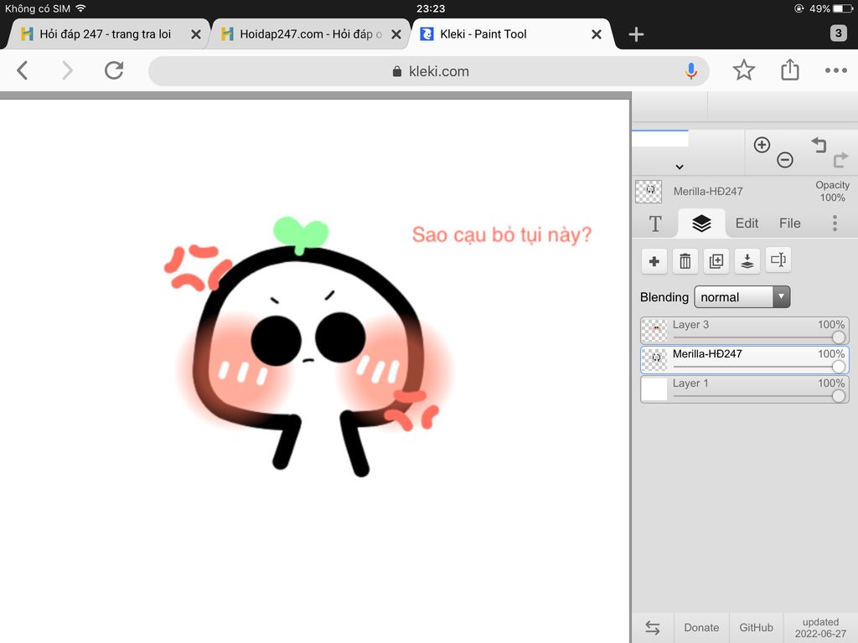Close the Hoidap247.com tab
This screenshot has width=858, height=643.
pos(396,34)
